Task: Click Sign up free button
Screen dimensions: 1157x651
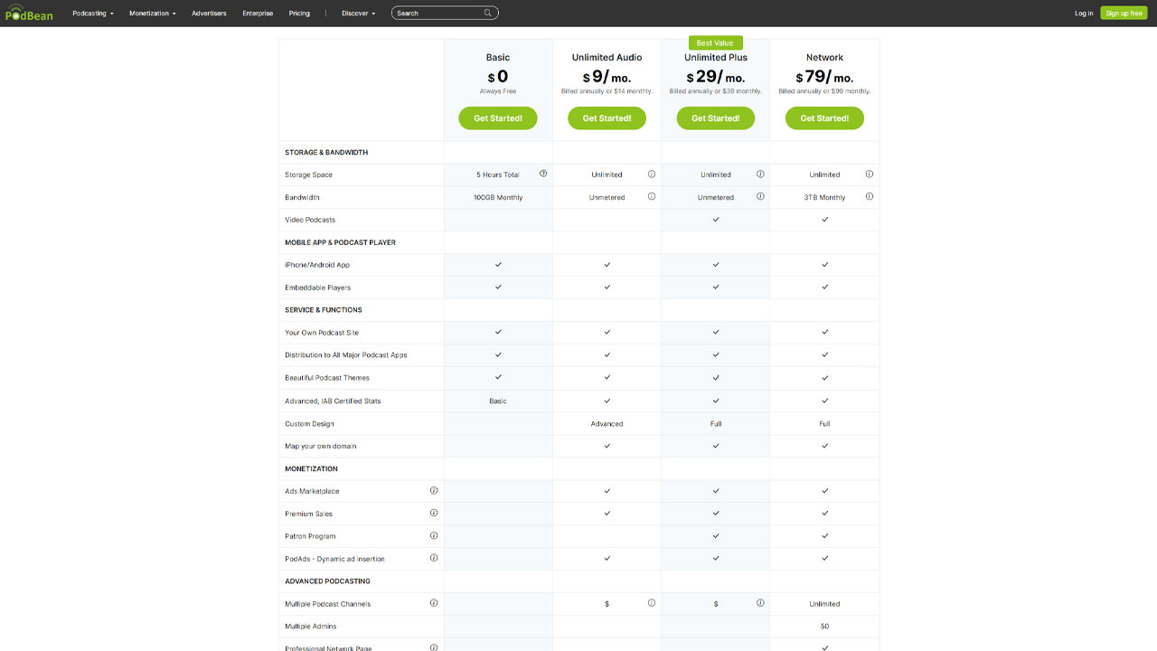Action: point(1124,14)
